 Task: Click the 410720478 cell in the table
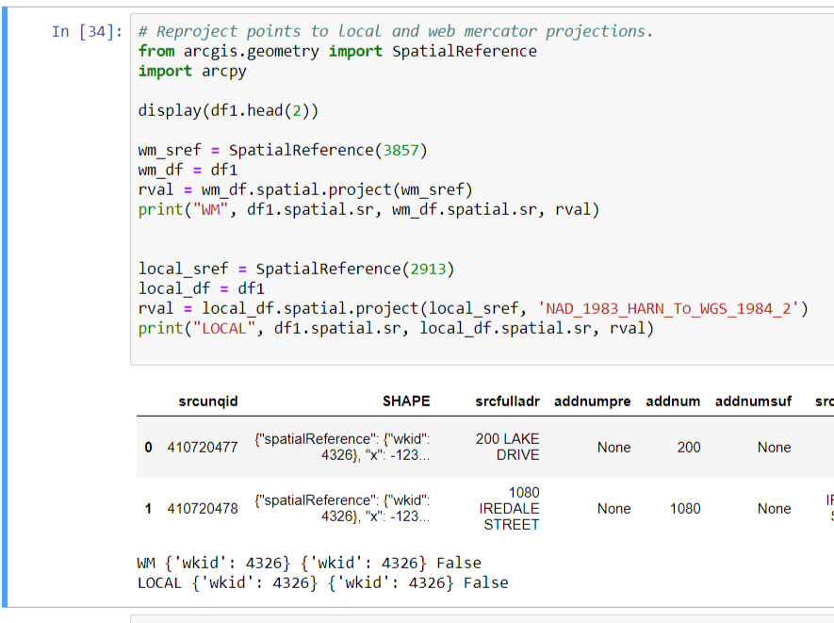click(x=203, y=509)
